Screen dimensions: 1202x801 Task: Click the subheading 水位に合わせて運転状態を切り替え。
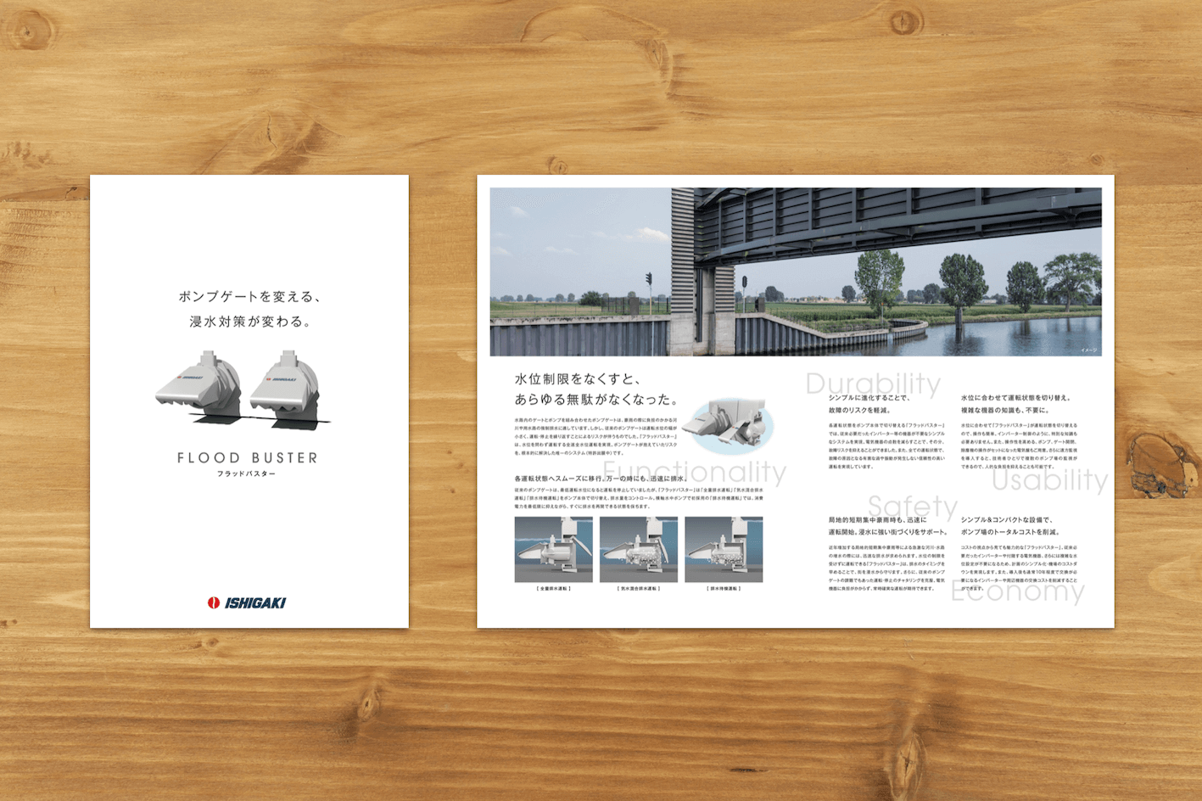tap(1016, 397)
